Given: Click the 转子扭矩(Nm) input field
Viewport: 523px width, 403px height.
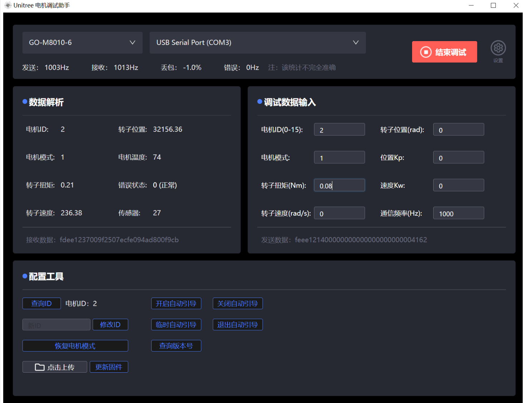Looking at the screenshot, I should pyautogui.click(x=339, y=185).
